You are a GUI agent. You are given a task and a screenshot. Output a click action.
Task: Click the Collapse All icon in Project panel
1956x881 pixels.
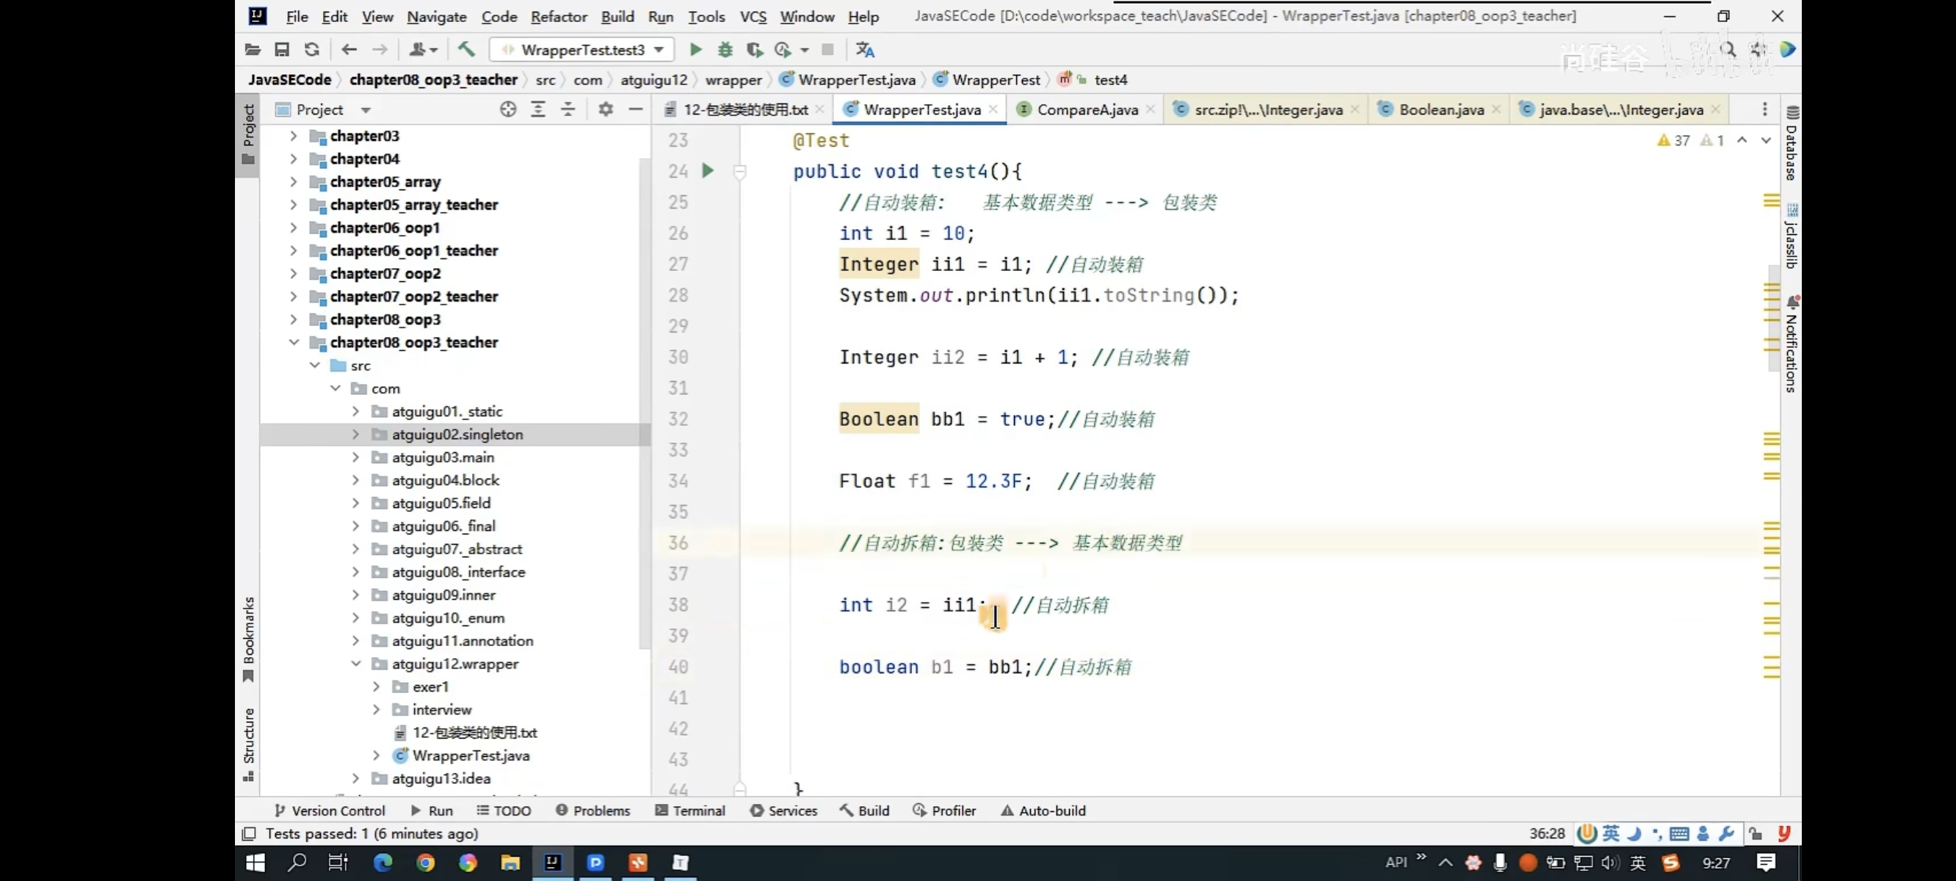point(568,109)
